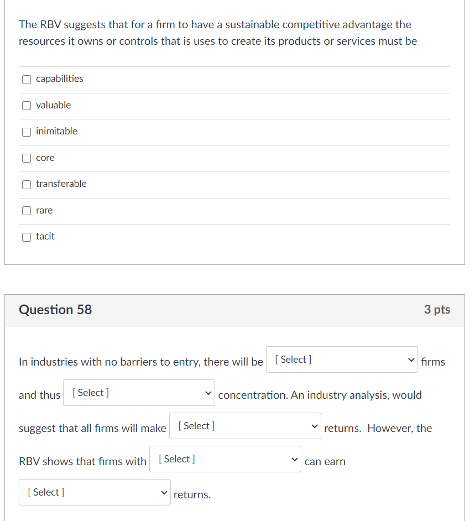Expand the dropdown following 'and thus'

139,393
